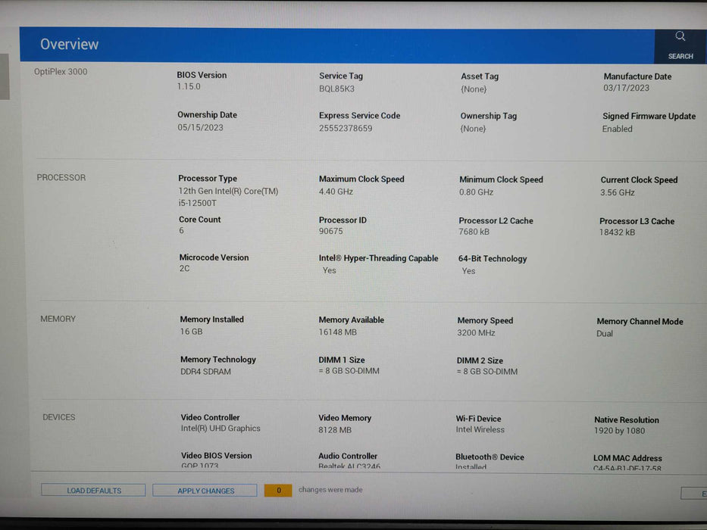Screen dimensions: 707x530
Task: Select the Overview page title
Action: point(69,45)
